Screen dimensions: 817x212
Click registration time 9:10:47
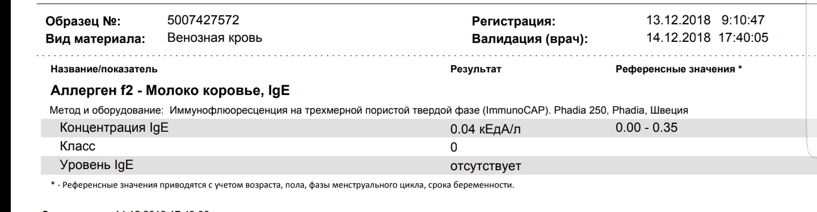pyautogui.click(x=742, y=20)
